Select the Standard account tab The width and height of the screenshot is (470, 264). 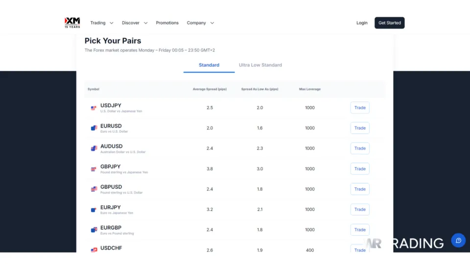[x=209, y=65]
